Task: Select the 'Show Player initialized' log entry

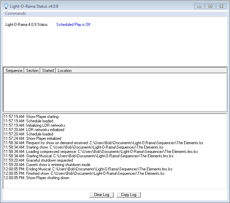Action: [33, 138]
